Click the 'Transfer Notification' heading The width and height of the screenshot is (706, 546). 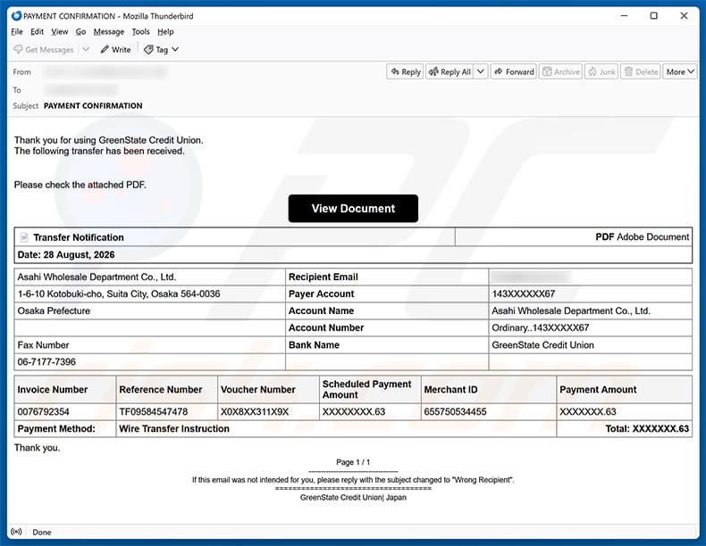tap(79, 237)
